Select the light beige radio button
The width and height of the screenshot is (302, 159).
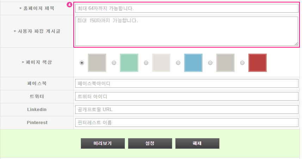[x=146, y=63]
